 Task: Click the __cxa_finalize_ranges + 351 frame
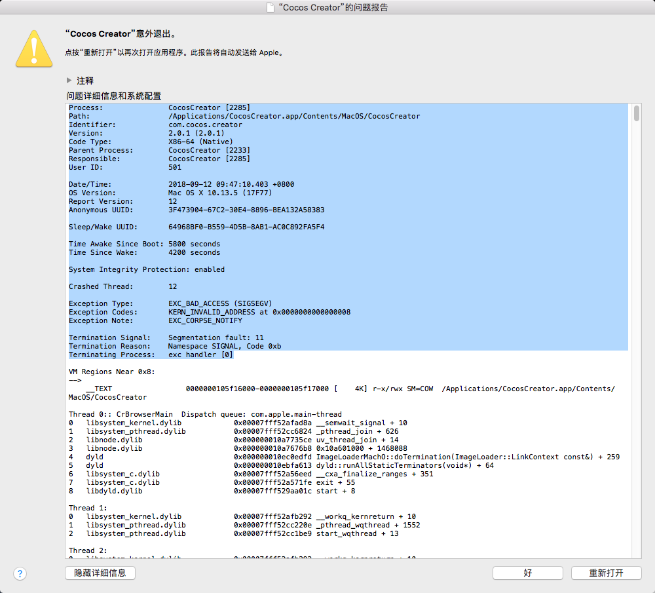pyautogui.click(x=251, y=474)
